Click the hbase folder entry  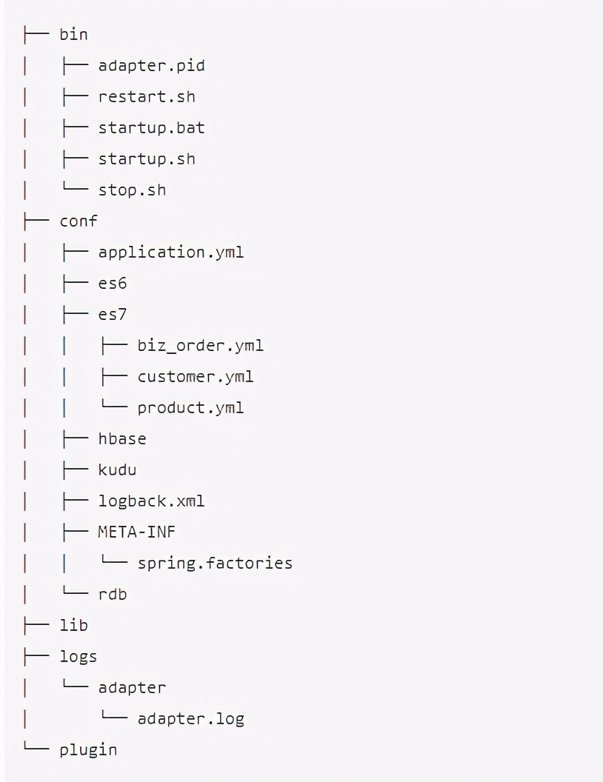click(122, 439)
